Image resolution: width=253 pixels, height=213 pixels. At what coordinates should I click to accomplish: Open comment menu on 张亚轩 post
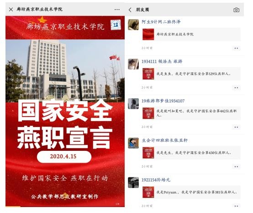[236, 166]
